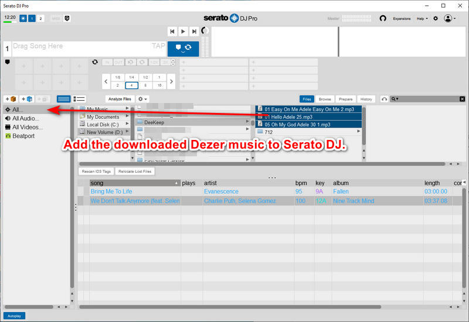Switch to waveform library view icon
Screen dimensions: 469x322
tap(63, 99)
